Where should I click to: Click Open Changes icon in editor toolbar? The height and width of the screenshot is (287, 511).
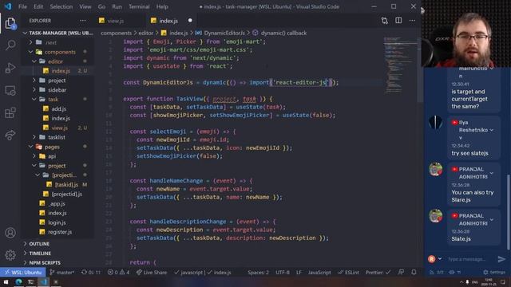(x=385, y=21)
